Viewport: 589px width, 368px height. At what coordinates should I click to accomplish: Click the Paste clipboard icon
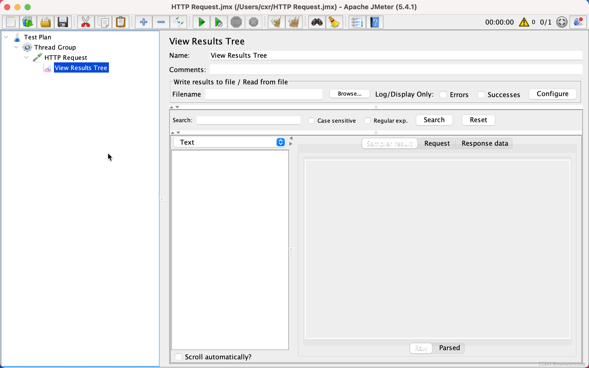[x=121, y=22]
